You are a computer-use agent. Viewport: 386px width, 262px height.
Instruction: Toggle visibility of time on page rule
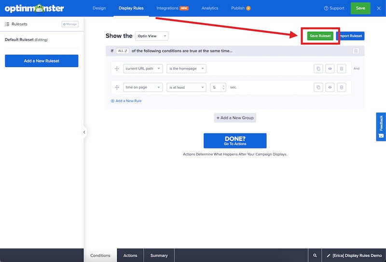330,87
